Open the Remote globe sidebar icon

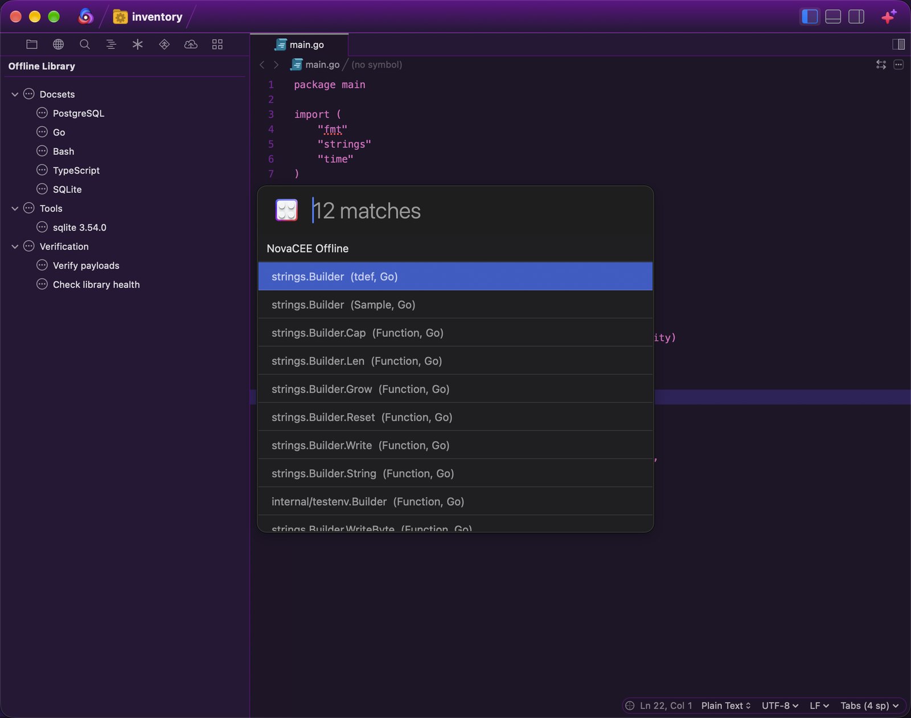point(58,44)
